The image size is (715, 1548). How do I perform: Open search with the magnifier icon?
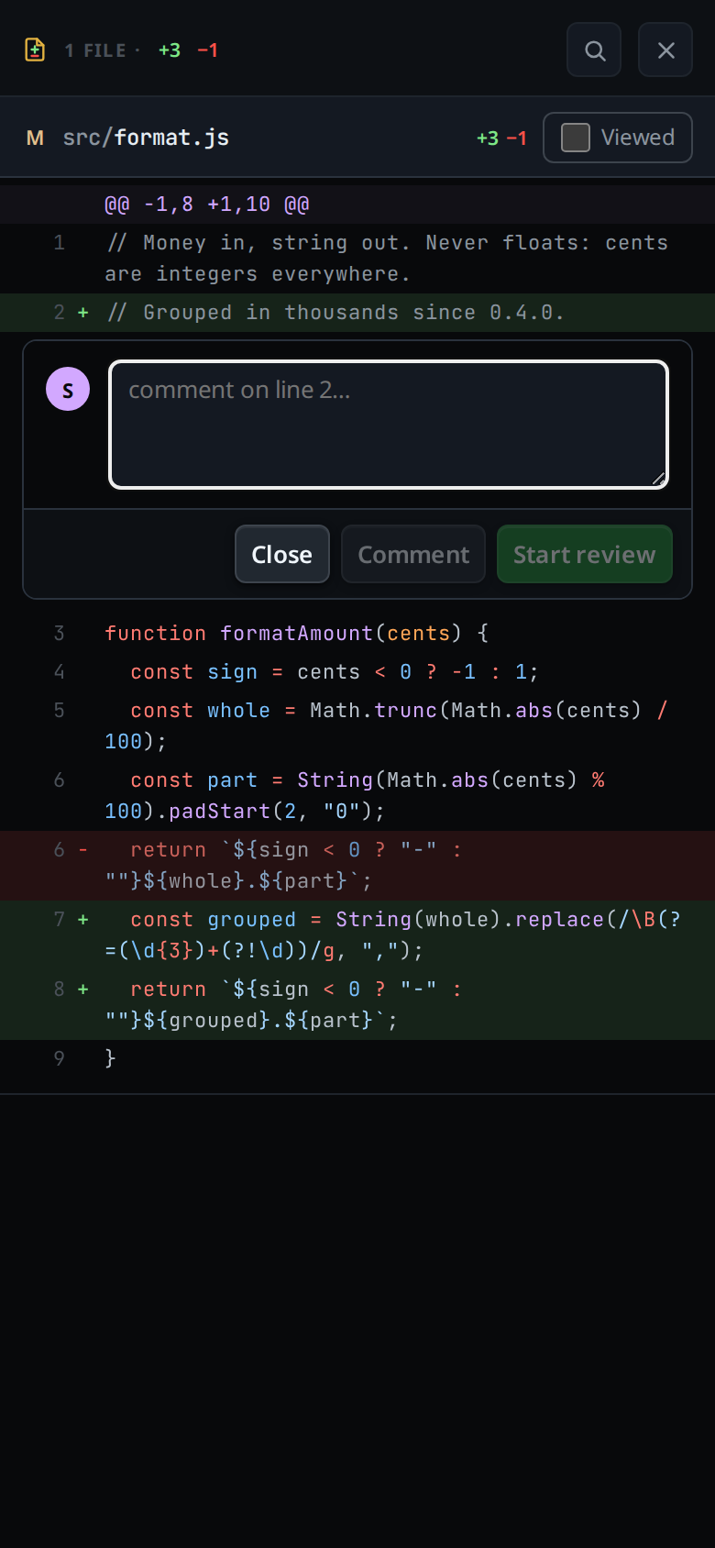tap(595, 50)
